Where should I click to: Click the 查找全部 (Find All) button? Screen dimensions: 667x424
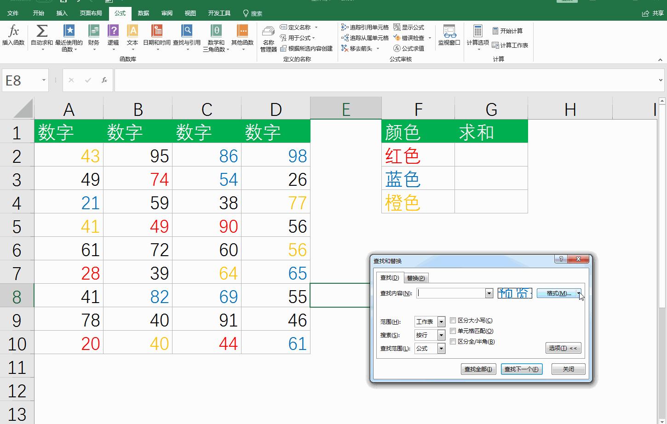point(477,369)
